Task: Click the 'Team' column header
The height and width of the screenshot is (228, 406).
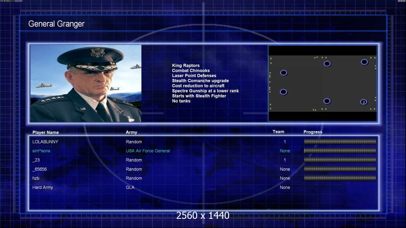Action: [278, 132]
